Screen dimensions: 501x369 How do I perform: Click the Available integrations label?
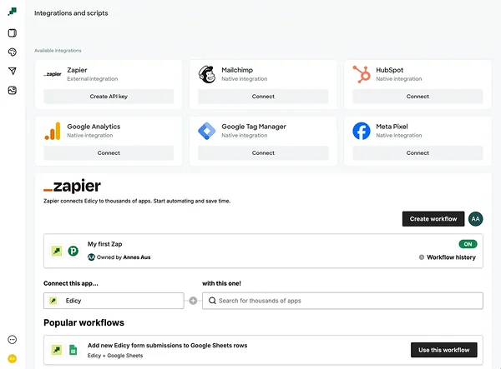coord(58,50)
